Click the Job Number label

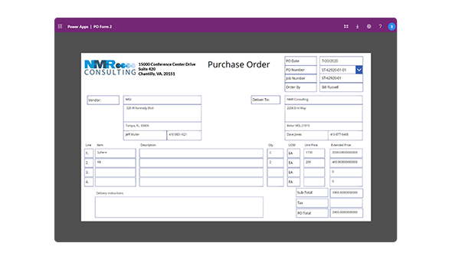300,78
